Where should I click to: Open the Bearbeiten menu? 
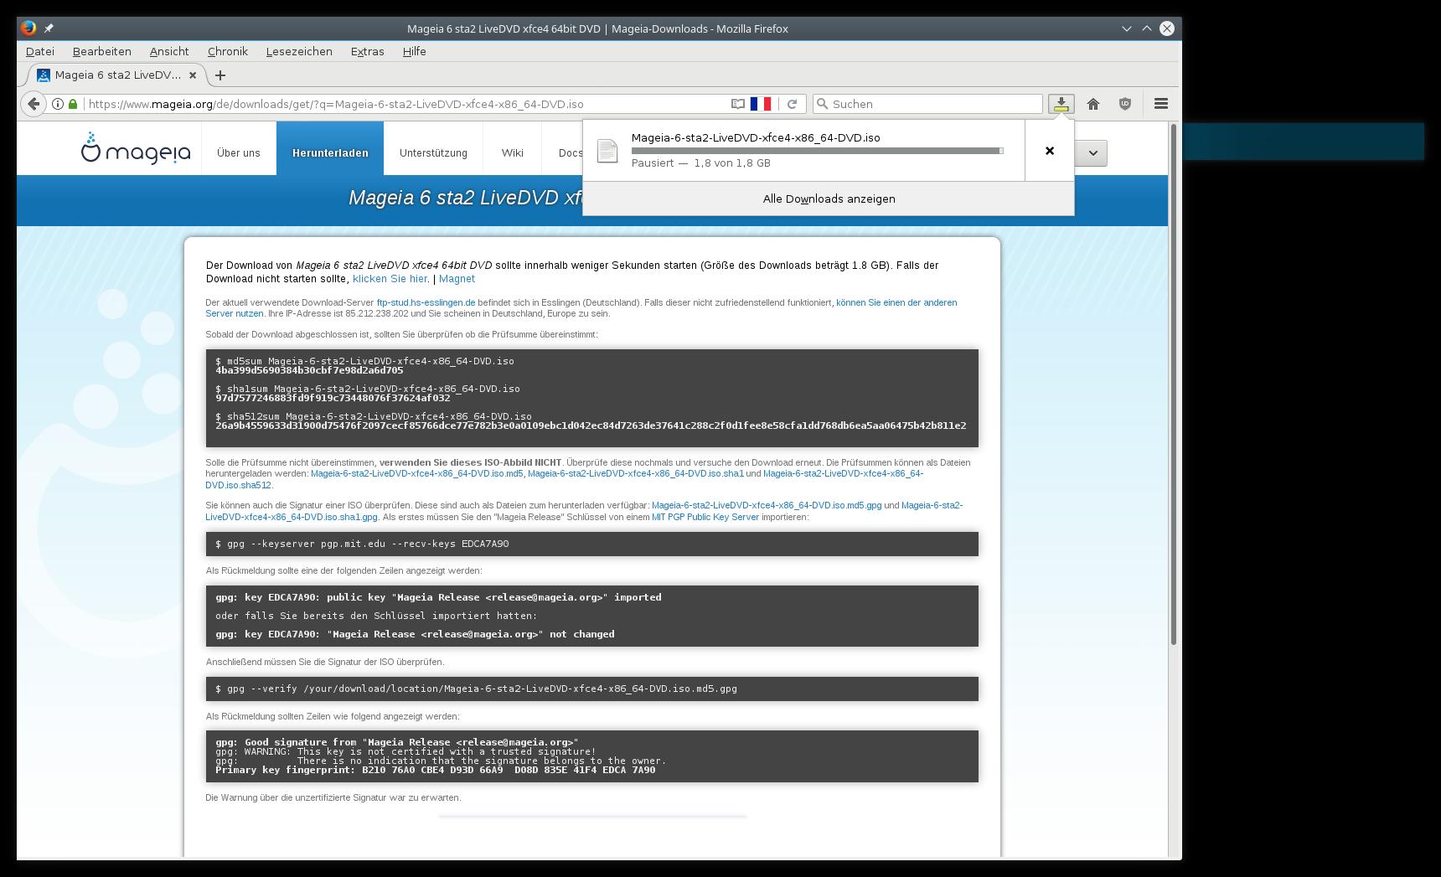(x=102, y=51)
